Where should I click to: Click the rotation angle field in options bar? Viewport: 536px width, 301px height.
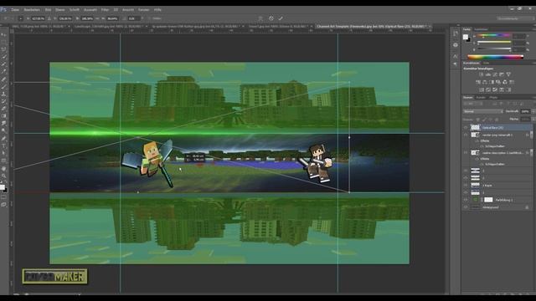click(x=134, y=18)
